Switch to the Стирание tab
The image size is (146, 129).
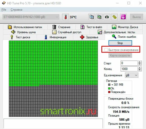click(61, 27)
